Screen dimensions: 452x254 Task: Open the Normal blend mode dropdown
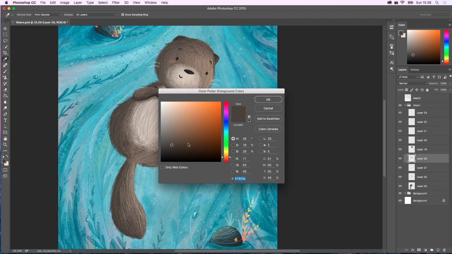[x=413, y=83]
